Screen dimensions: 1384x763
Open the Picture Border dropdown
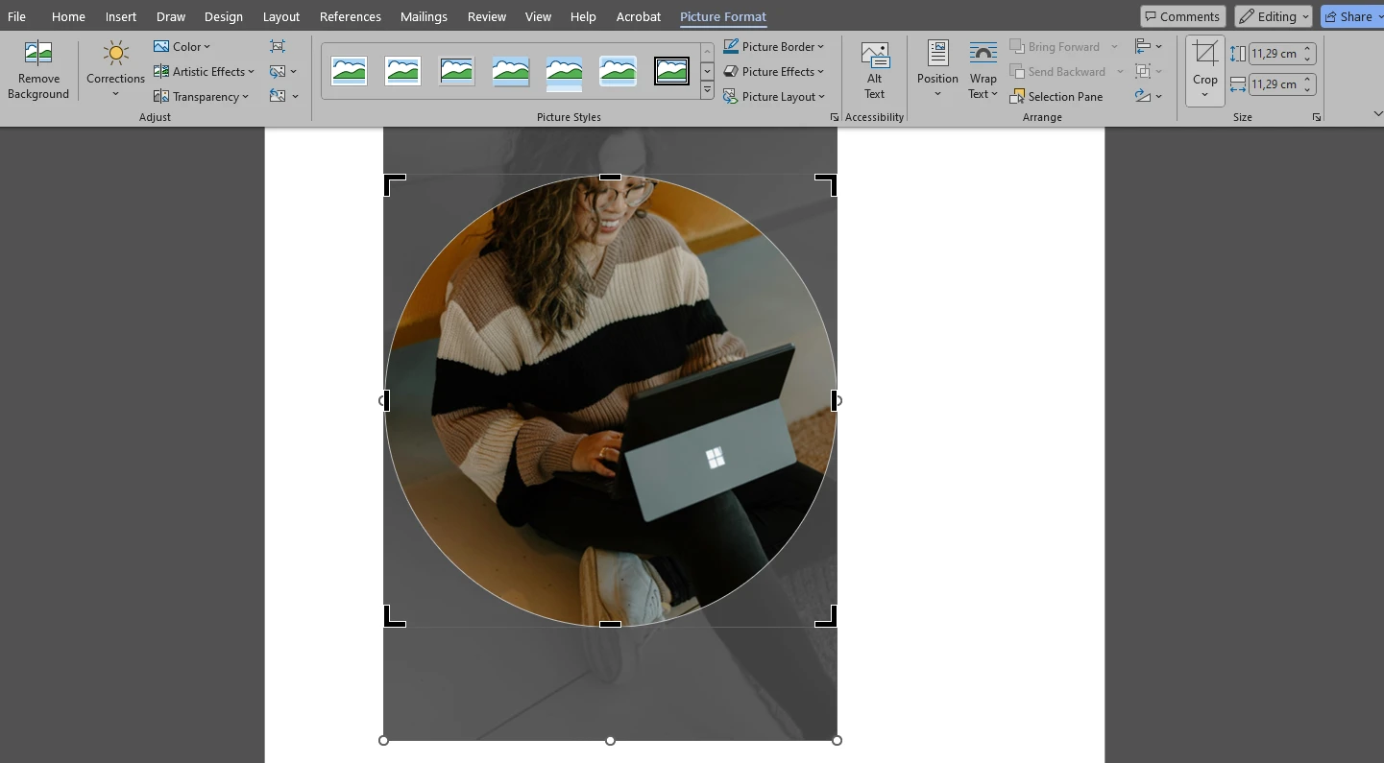click(773, 46)
